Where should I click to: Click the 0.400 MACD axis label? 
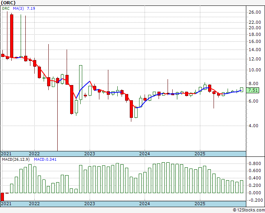click(255, 178)
